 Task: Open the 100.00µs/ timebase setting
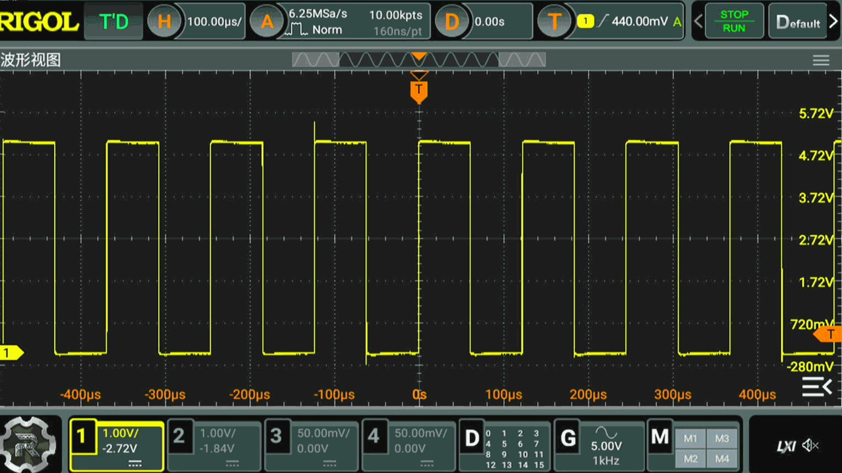[214, 21]
